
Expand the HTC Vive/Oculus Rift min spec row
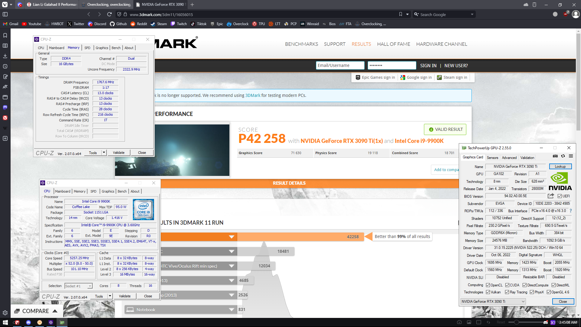231,266
